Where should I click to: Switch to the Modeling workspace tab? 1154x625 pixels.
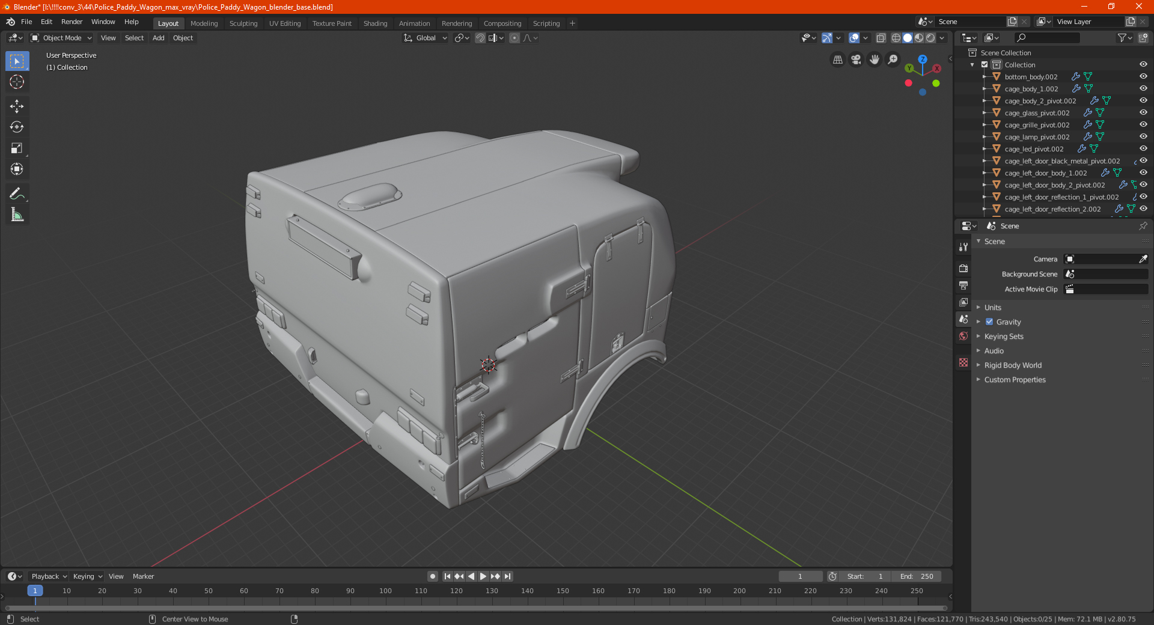(204, 23)
